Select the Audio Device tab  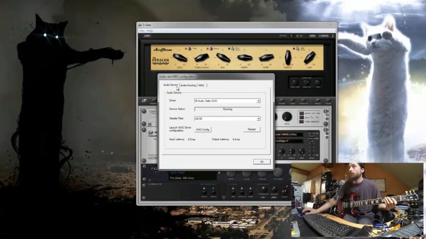[x=170, y=85]
